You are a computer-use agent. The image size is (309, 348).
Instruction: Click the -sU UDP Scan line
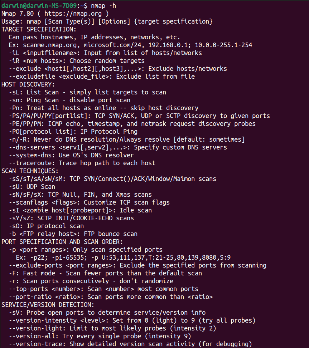(32, 187)
